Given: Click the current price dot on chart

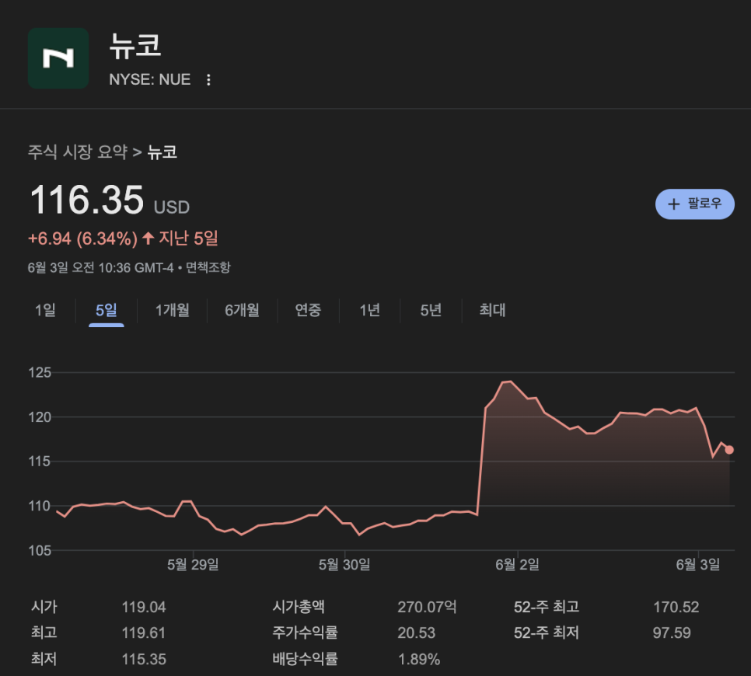Looking at the screenshot, I should click(x=729, y=450).
